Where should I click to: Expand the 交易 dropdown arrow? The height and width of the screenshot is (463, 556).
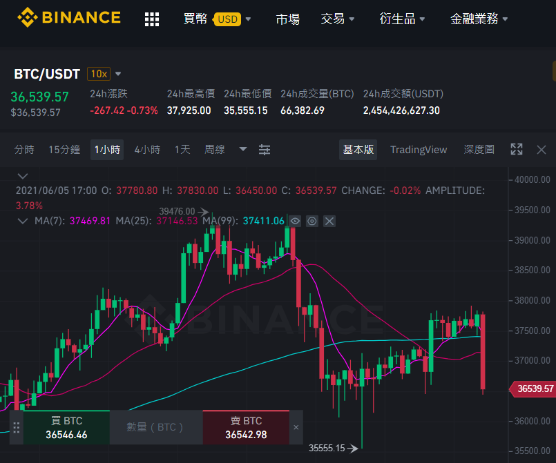coord(352,19)
